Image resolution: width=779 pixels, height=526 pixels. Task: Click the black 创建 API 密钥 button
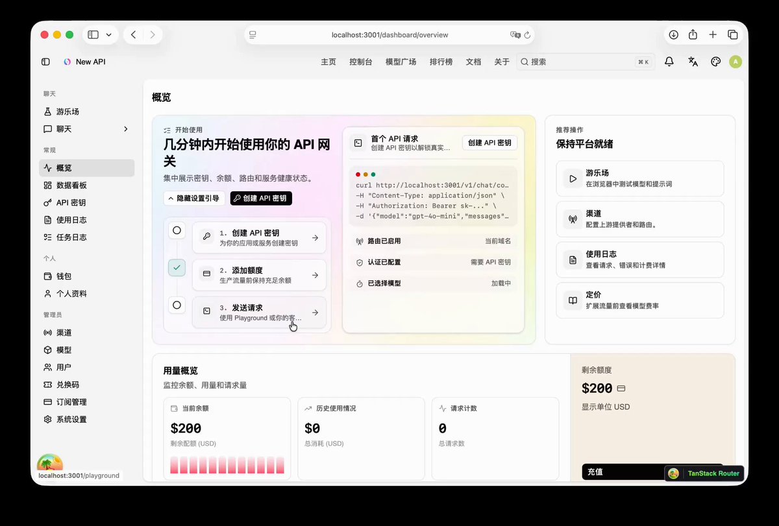(x=261, y=198)
